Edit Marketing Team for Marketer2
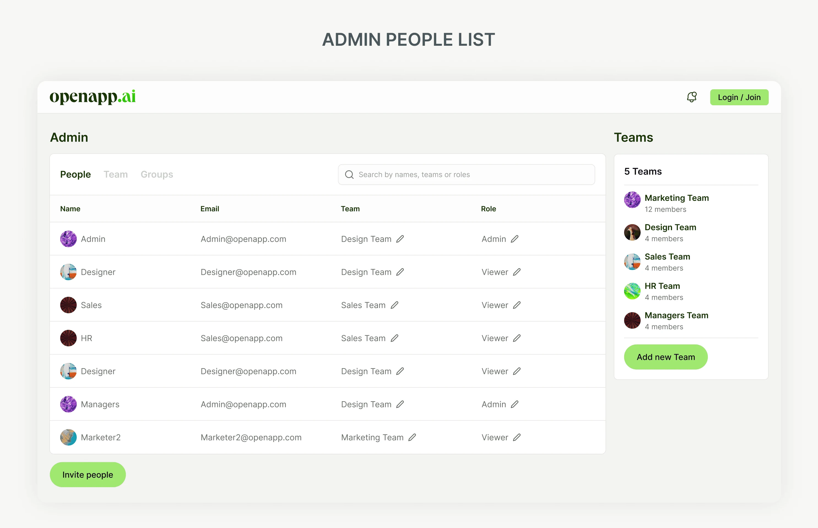Screen dimensions: 818x528 tap(412, 438)
